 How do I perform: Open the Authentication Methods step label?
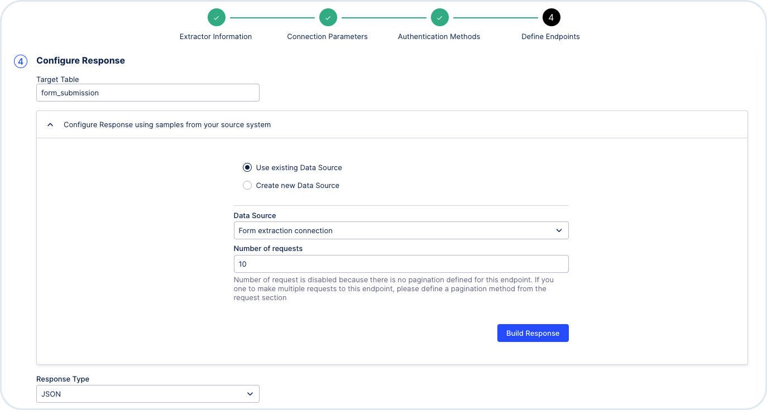439,37
